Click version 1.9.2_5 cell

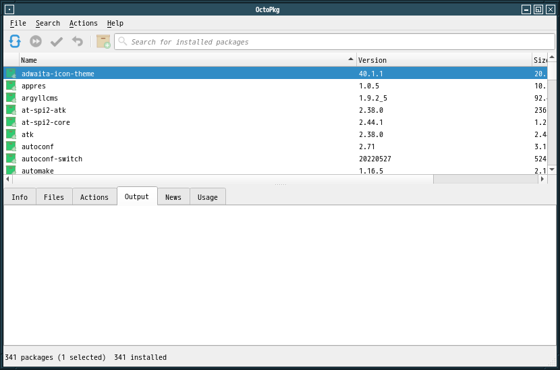pos(373,98)
